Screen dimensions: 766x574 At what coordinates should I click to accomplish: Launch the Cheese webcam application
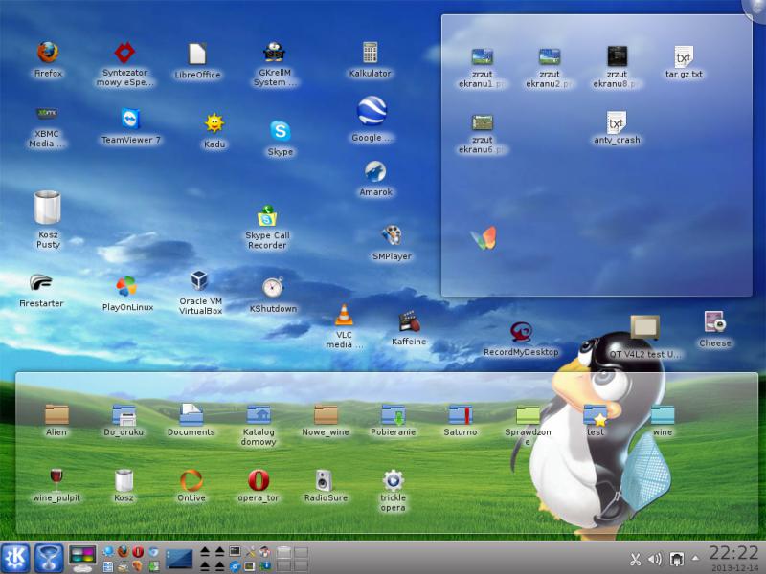click(x=714, y=321)
